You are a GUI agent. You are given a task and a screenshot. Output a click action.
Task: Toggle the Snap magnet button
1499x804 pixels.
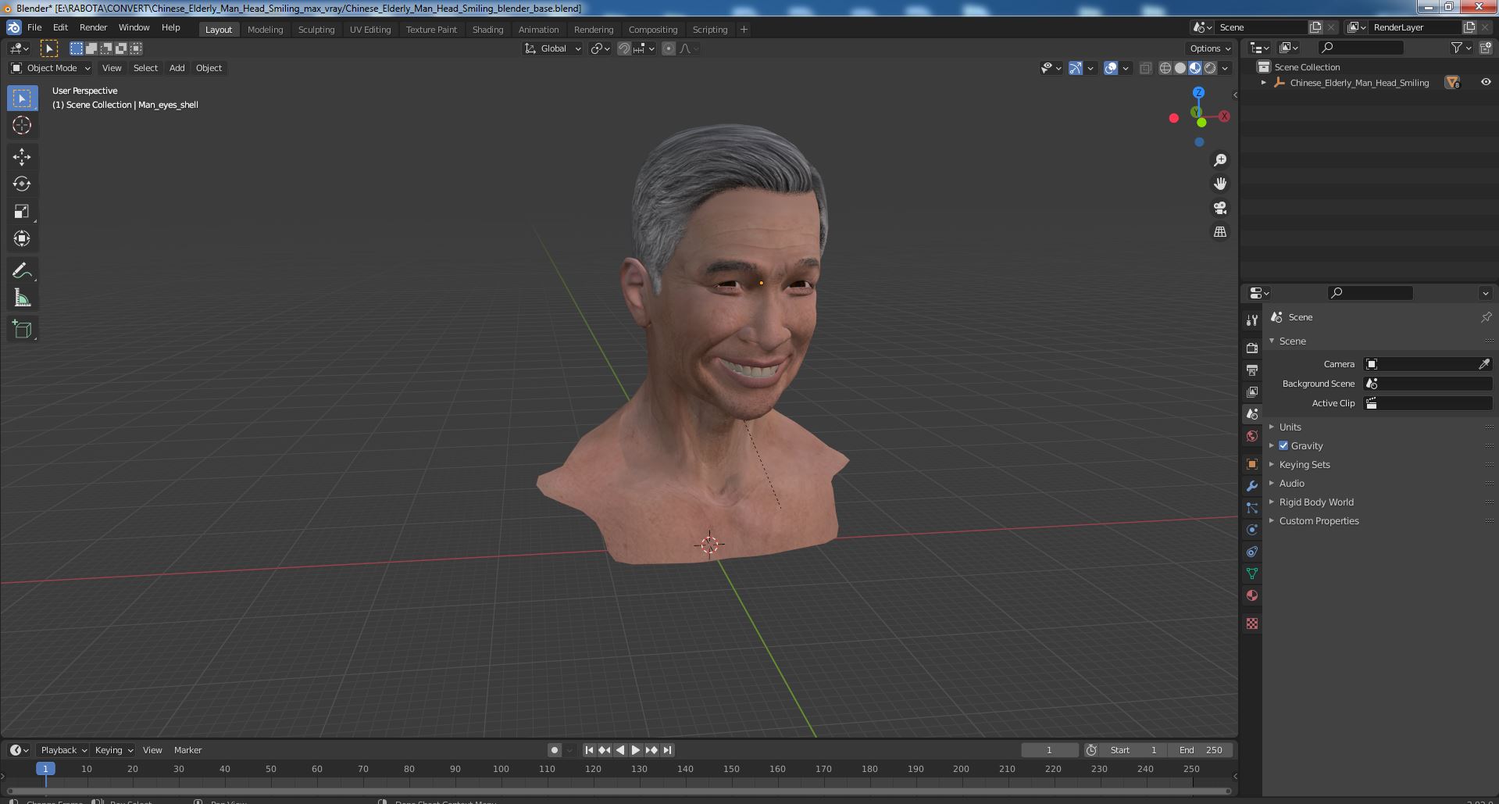[x=623, y=48]
